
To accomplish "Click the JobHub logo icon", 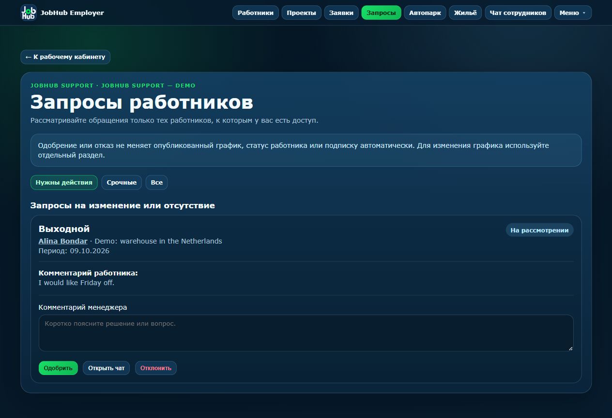I will click(x=29, y=13).
